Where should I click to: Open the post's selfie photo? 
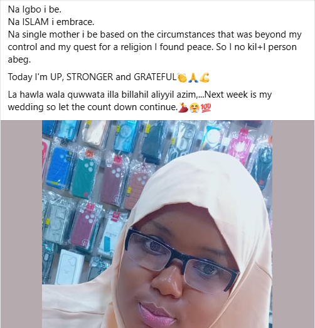click(x=157, y=224)
